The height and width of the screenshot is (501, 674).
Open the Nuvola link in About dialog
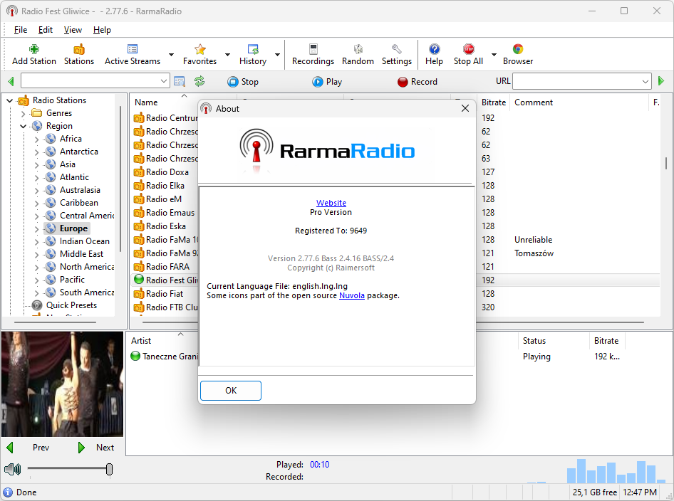click(352, 295)
